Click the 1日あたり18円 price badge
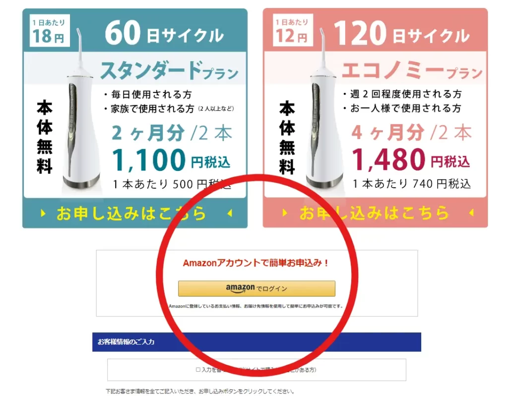This screenshot has width=508, height=396. pos(49,30)
